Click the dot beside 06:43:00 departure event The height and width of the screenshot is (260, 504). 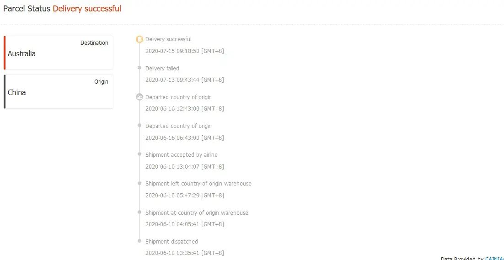pos(139,126)
